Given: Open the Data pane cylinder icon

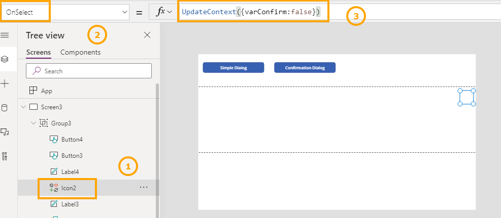Looking at the screenshot, I should pos(5,107).
